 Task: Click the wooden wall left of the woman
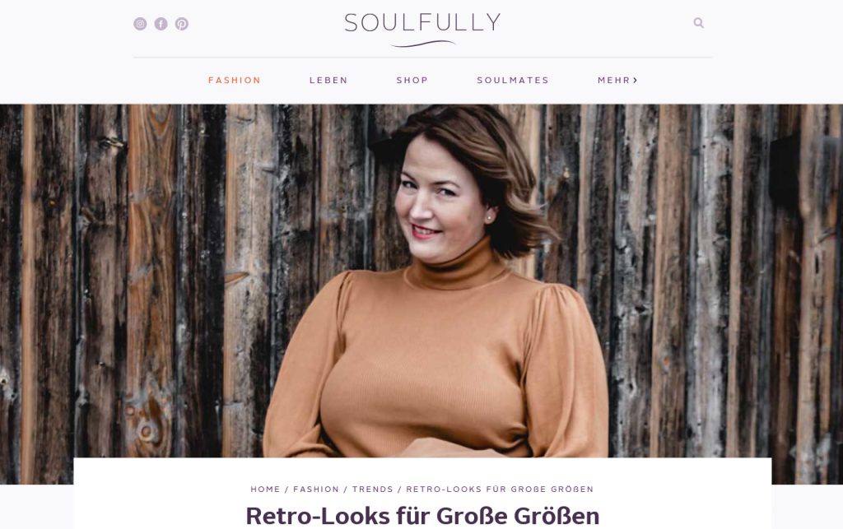[134, 279]
